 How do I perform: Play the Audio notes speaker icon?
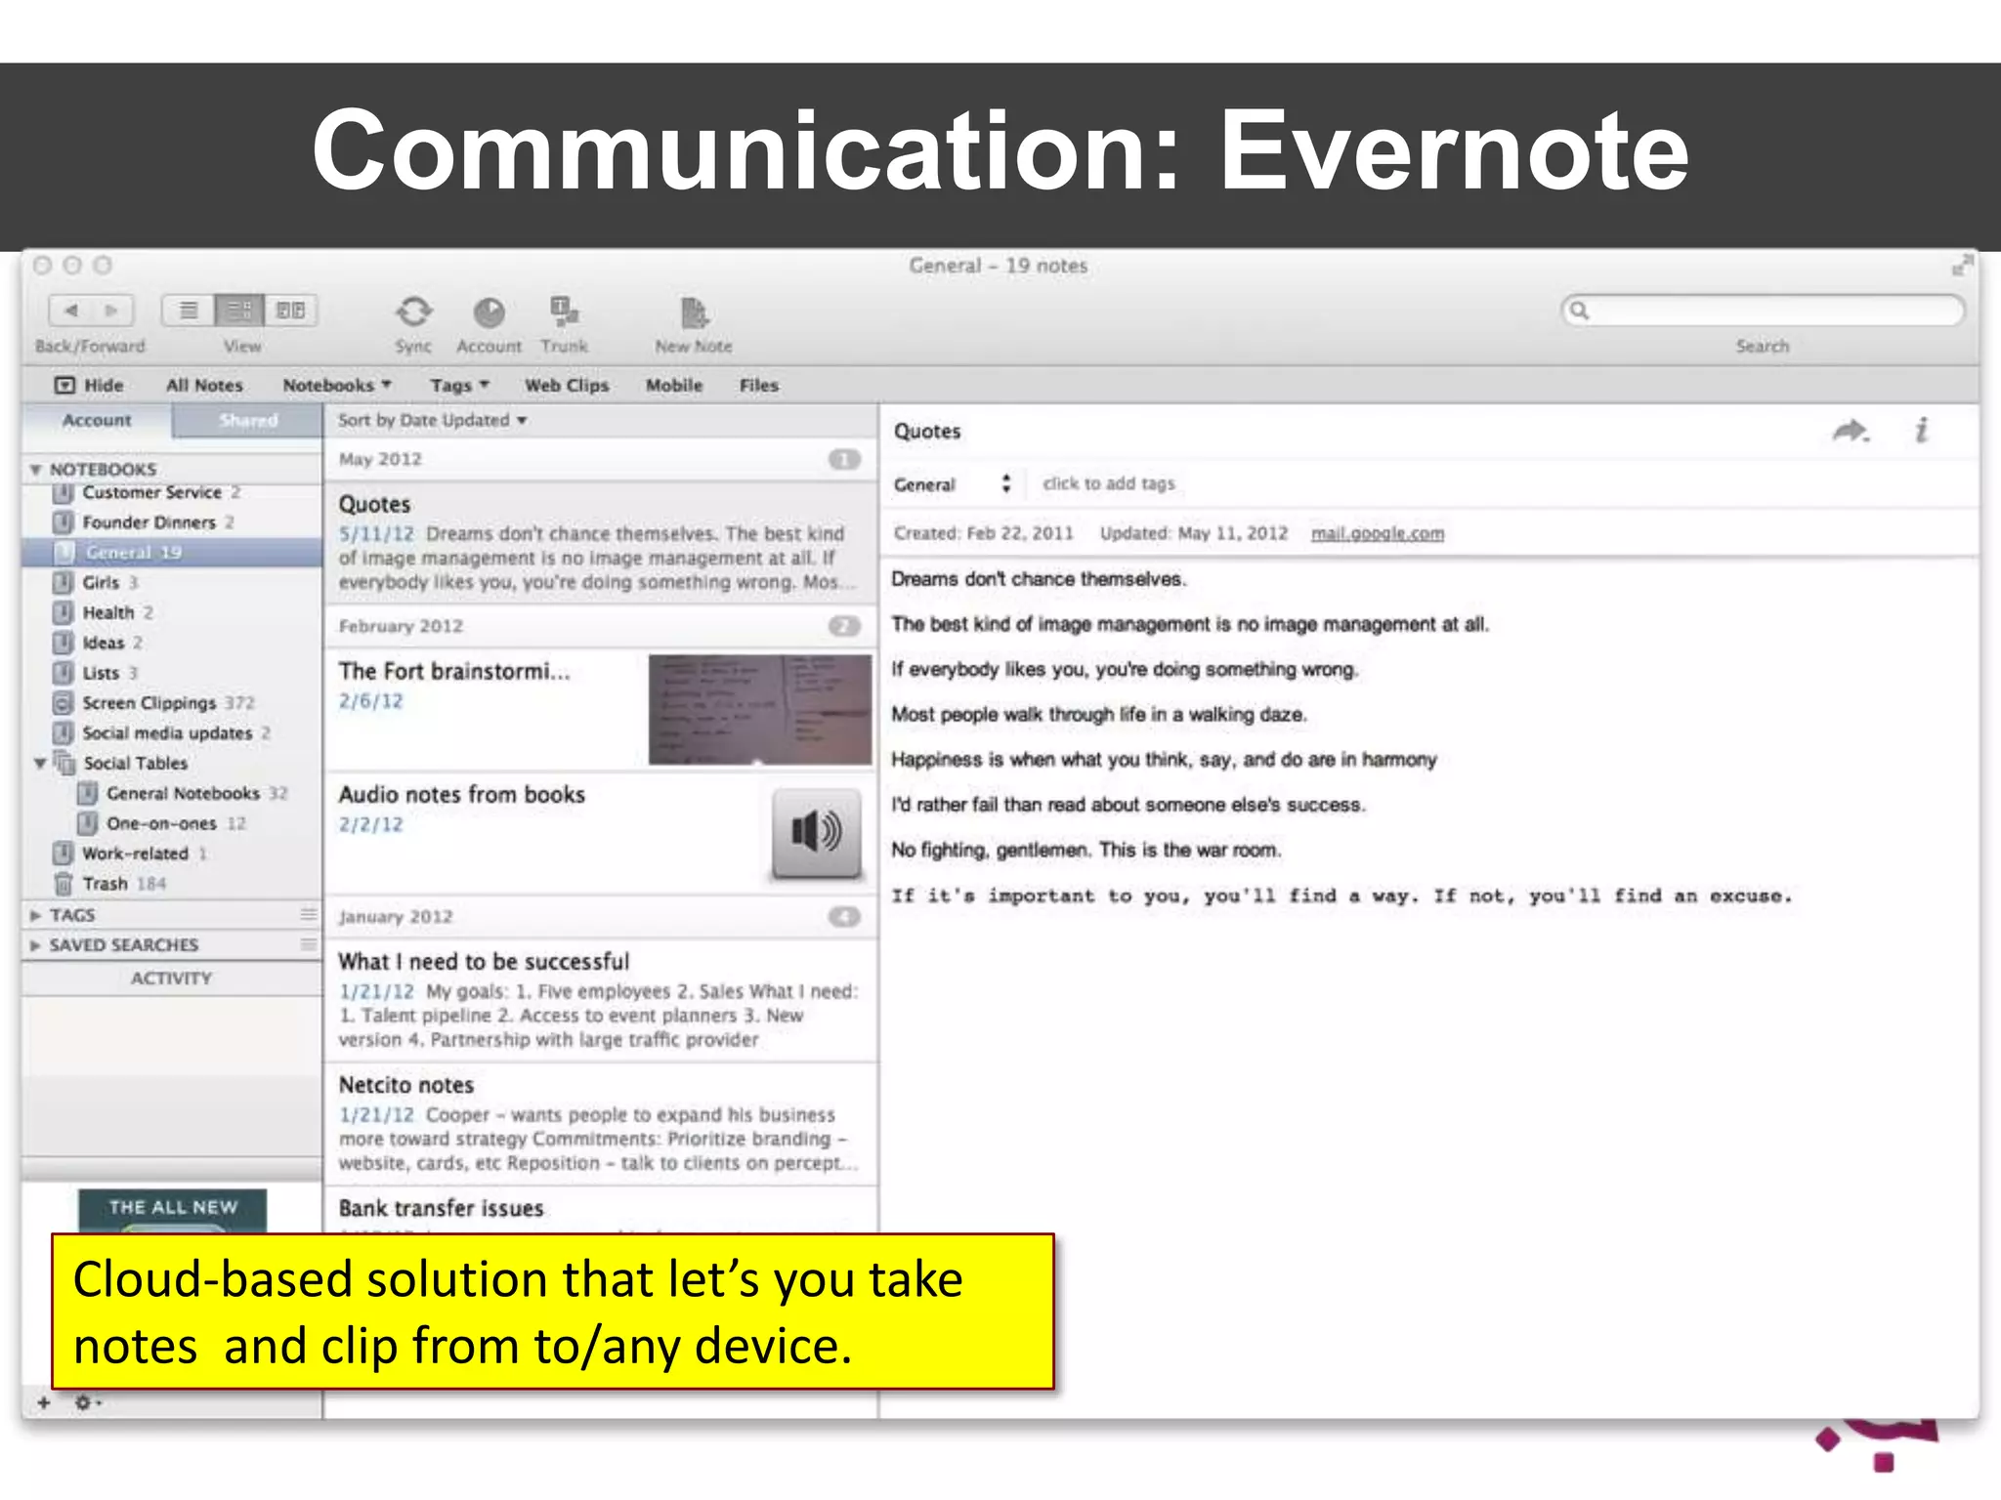[x=817, y=833]
